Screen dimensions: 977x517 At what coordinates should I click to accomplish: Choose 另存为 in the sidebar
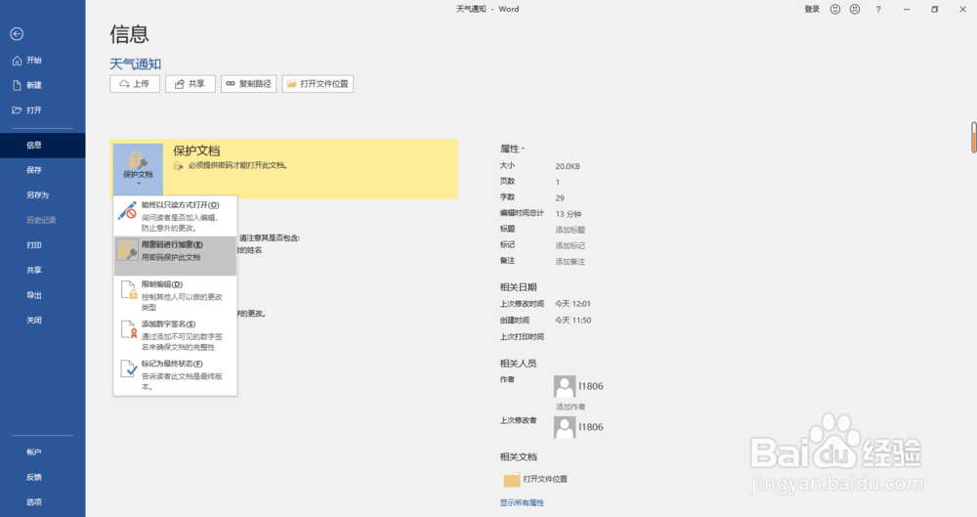pyautogui.click(x=42, y=195)
